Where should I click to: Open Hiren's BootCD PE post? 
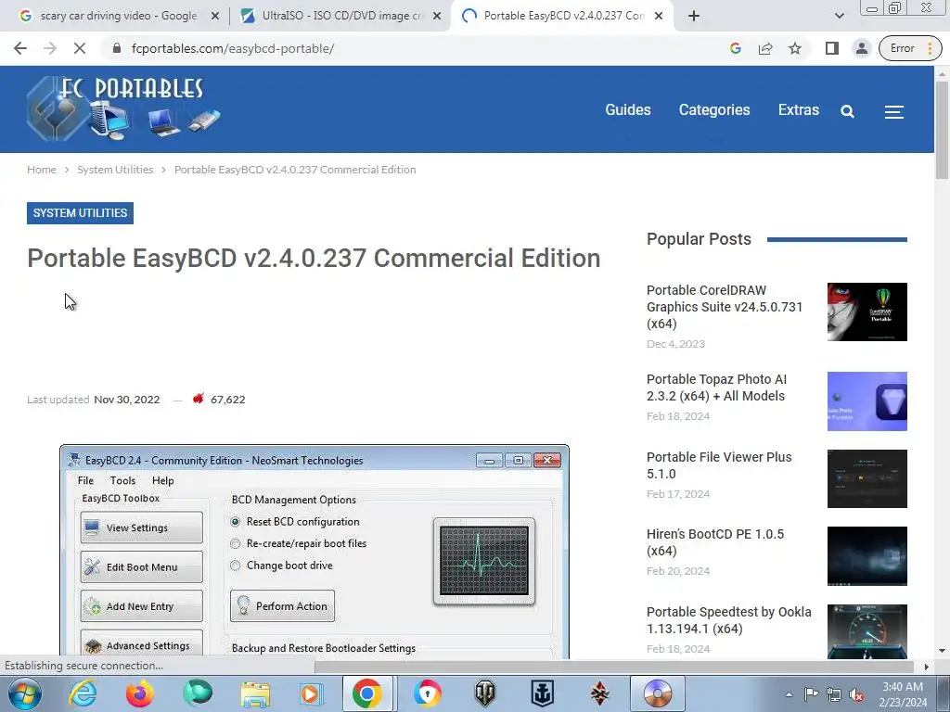pos(715,542)
